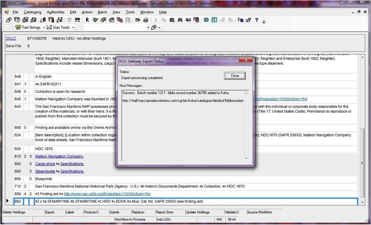
Task: Click the Host Messages scrollbar down arrow
Action: pyautogui.click(x=246, y=158)
